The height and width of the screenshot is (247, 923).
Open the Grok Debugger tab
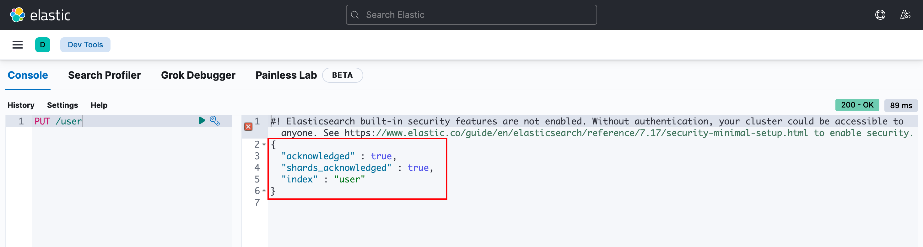click(198, 75)
